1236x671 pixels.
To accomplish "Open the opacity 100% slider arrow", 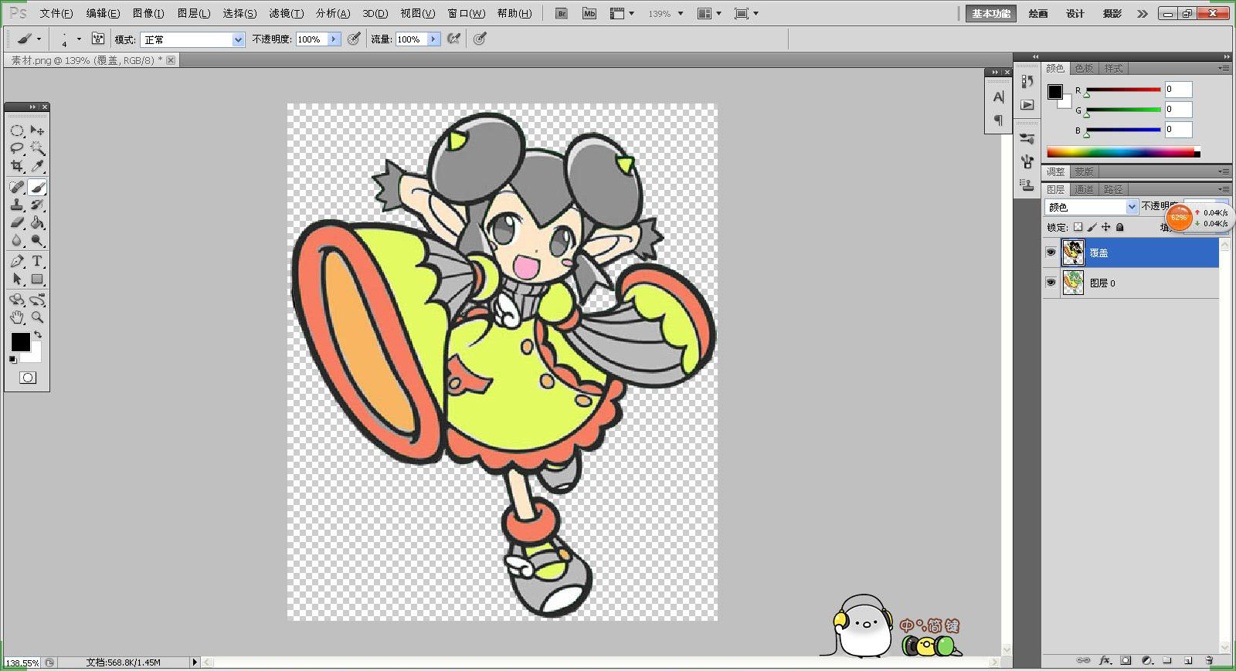I will point(334,39).
